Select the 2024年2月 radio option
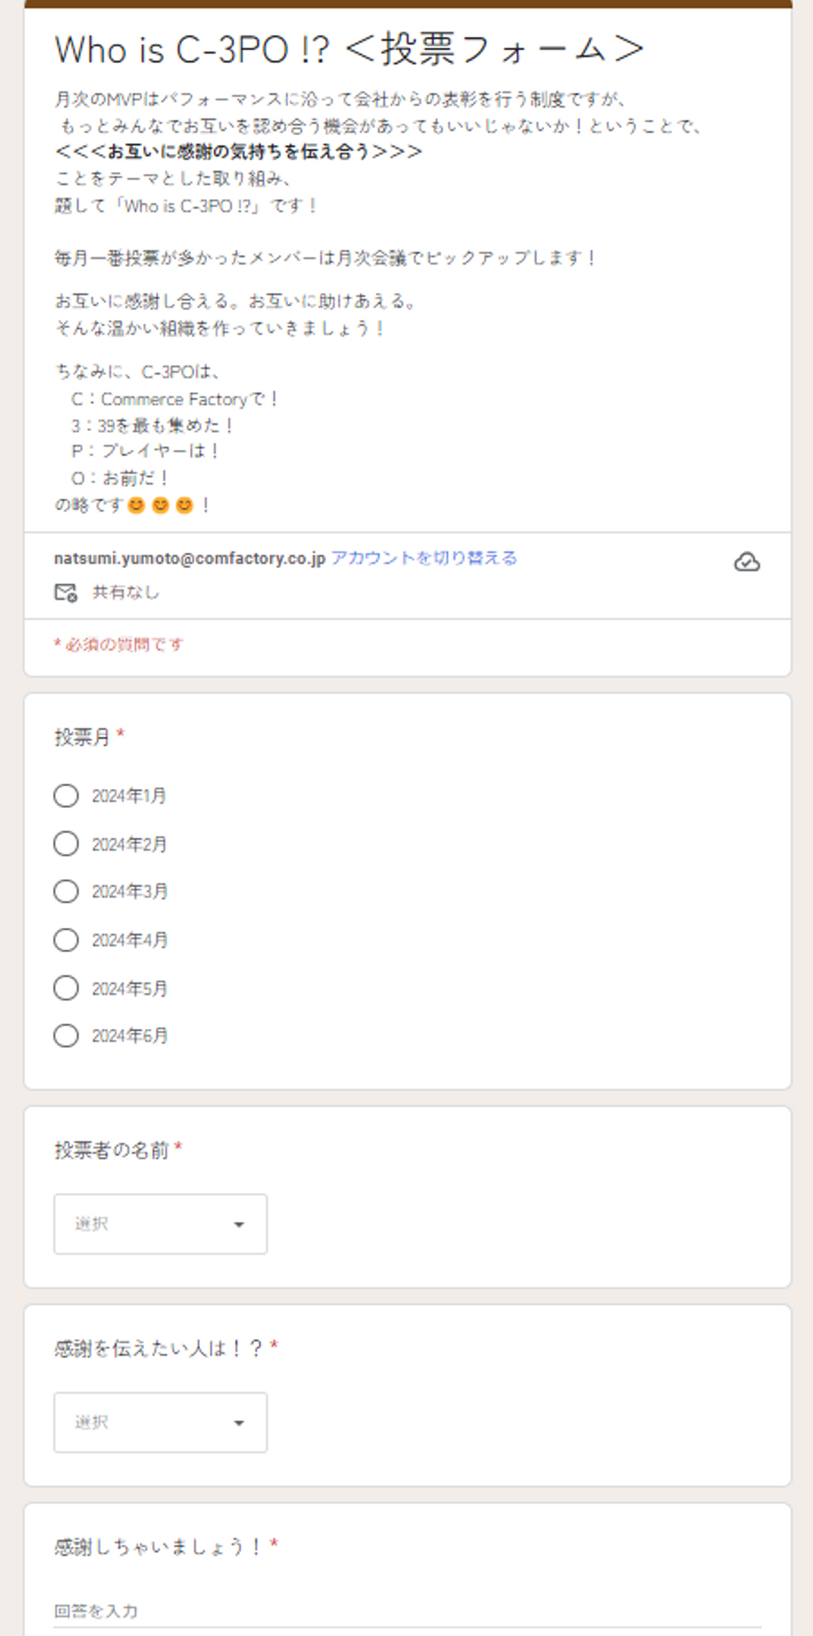 tap(66, 844)
